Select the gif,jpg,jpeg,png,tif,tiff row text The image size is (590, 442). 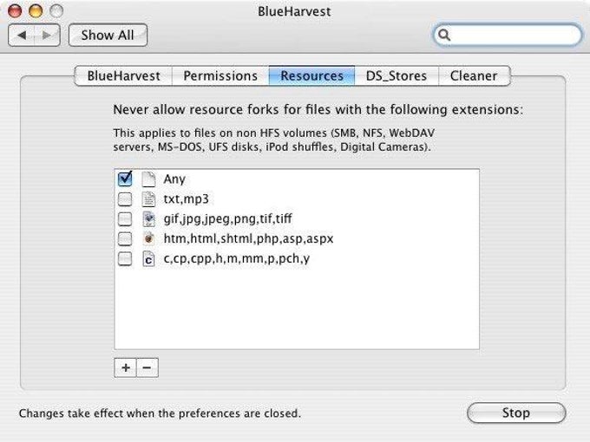(x=227, y=218)
